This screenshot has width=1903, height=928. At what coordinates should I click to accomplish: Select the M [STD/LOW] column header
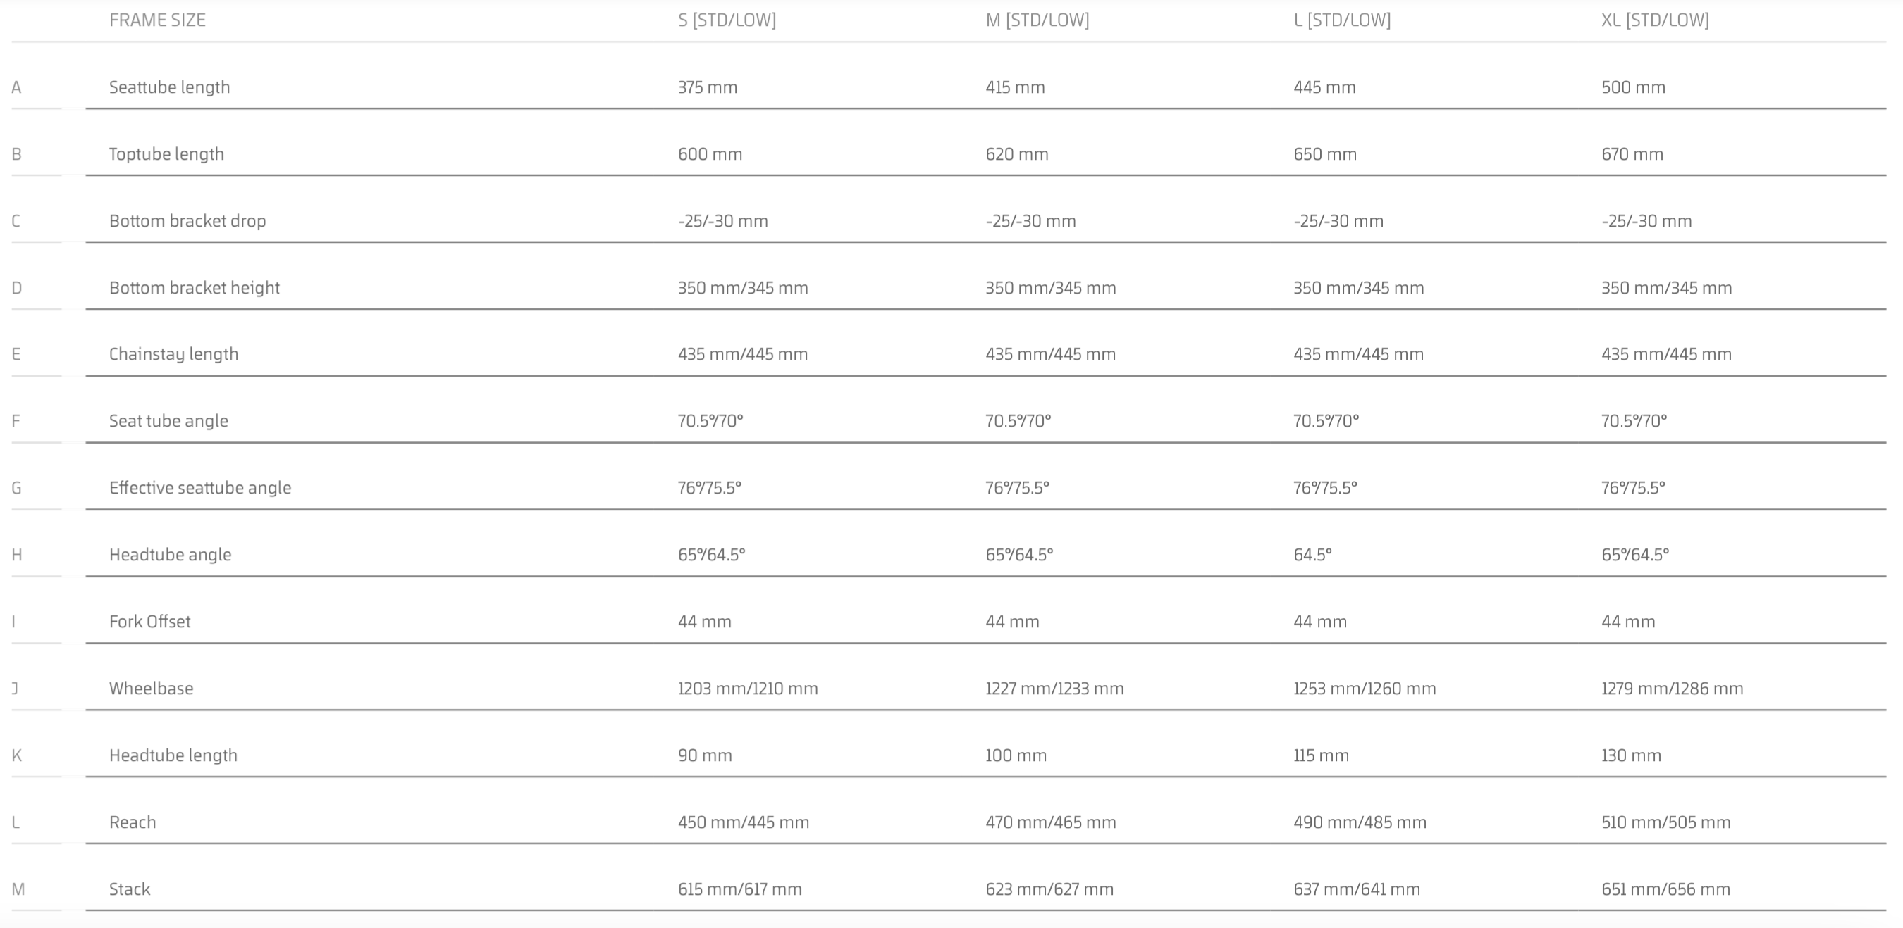tap(1037, 20)
